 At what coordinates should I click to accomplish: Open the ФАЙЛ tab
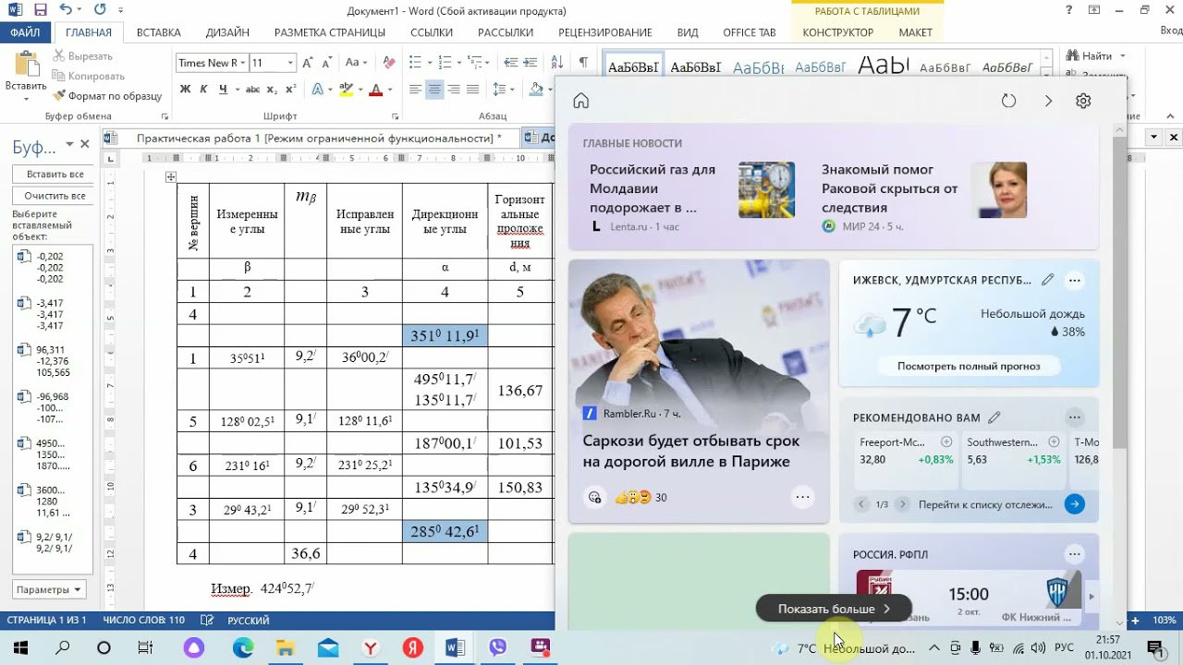[25, 32]
